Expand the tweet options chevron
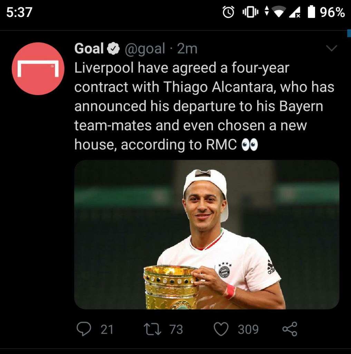The width and height of the screenshot is (351, 354). tap(331, 49)
